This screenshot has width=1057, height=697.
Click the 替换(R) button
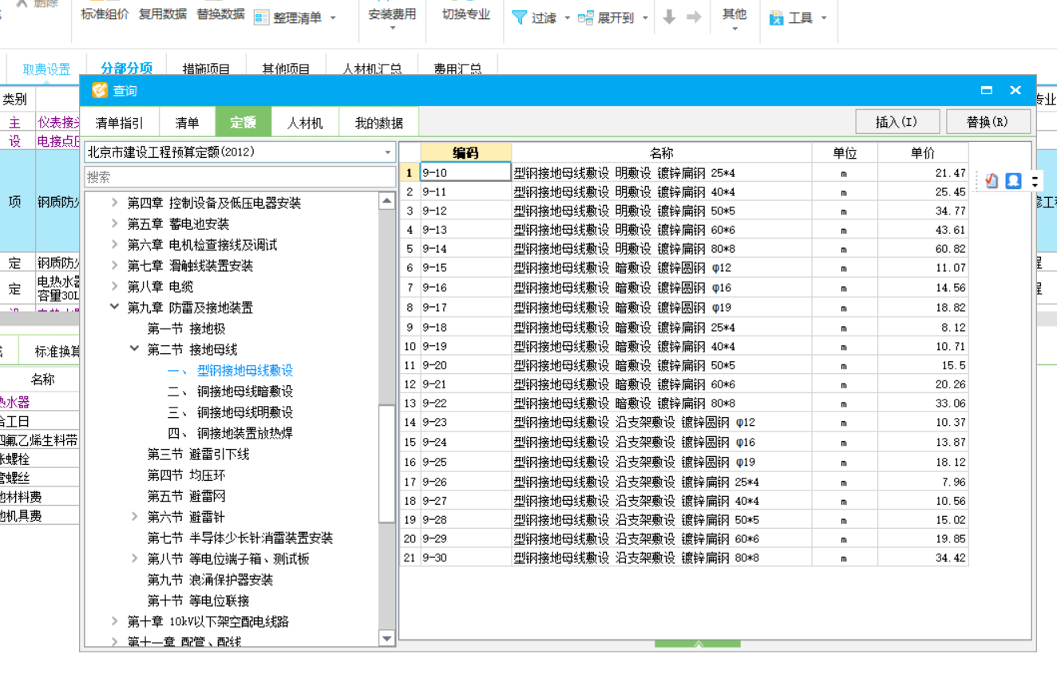point(988,122)
